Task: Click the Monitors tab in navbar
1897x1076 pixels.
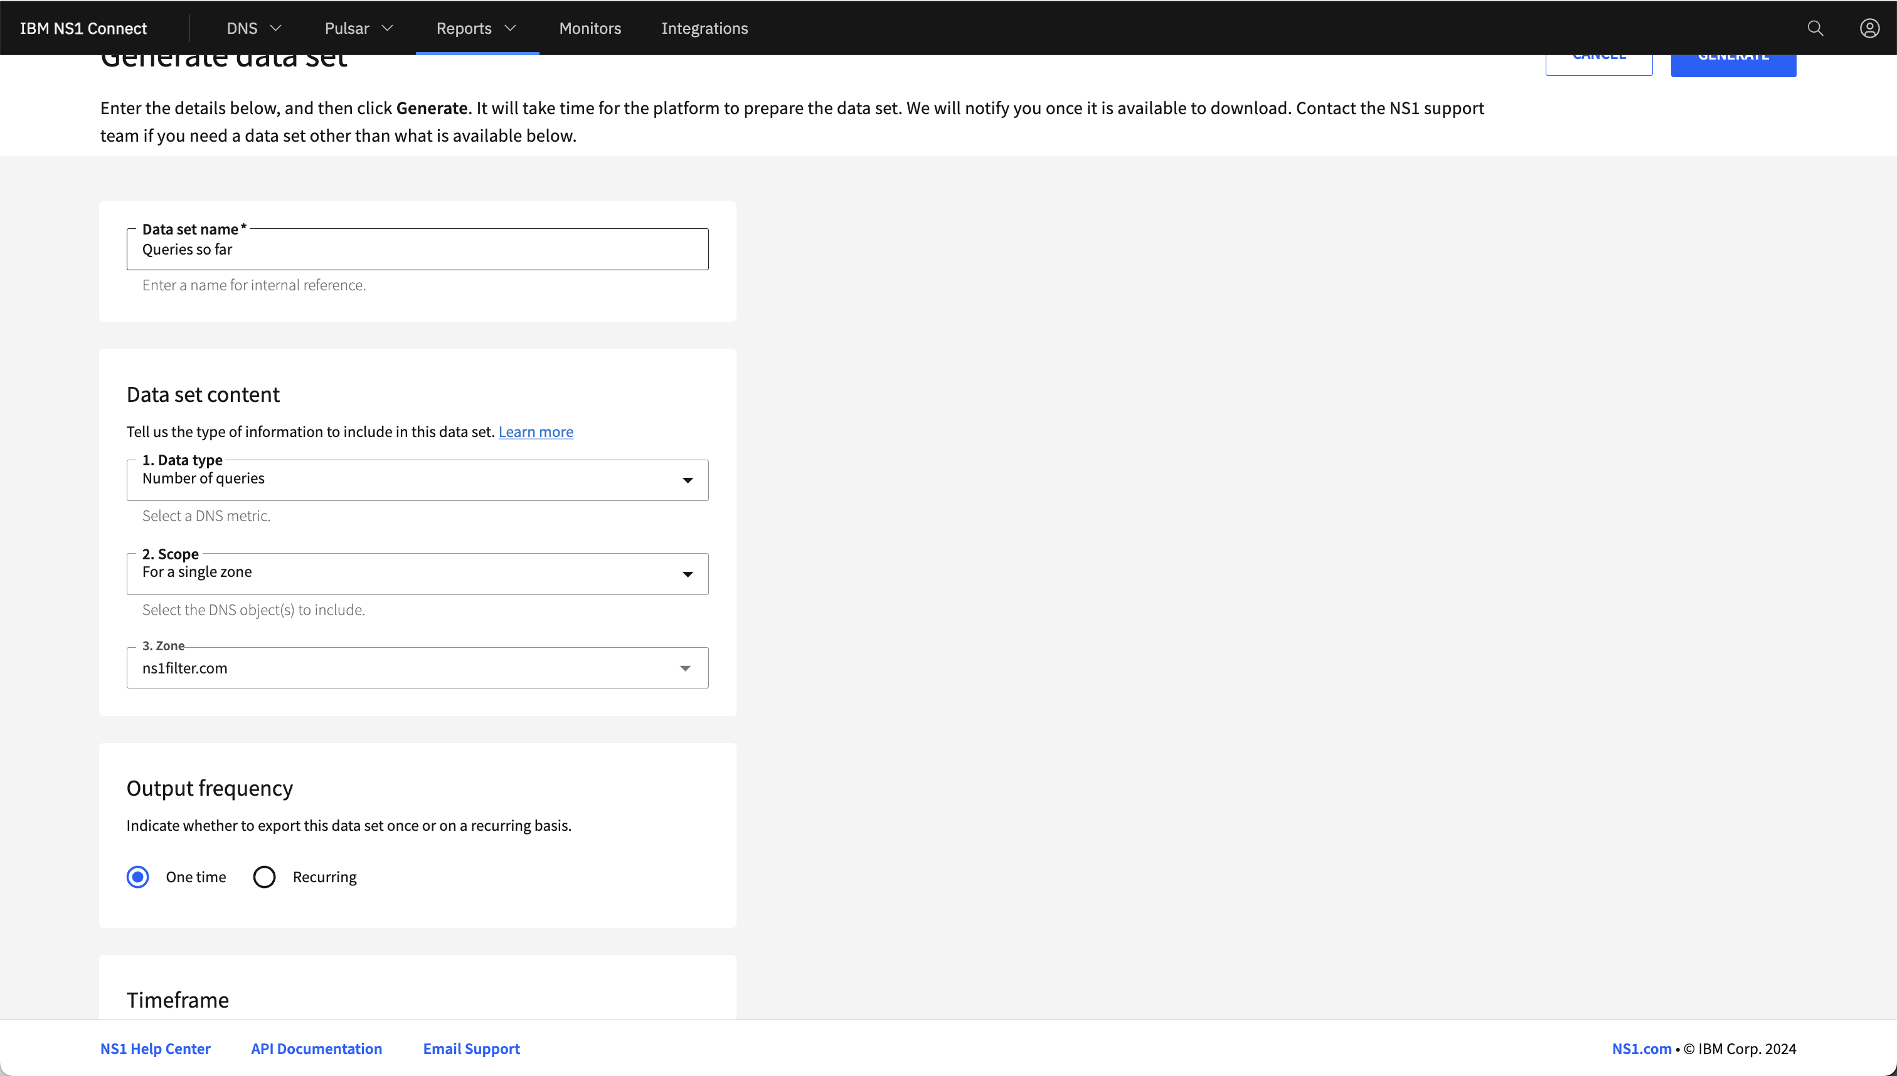Action: click(590, 29)
